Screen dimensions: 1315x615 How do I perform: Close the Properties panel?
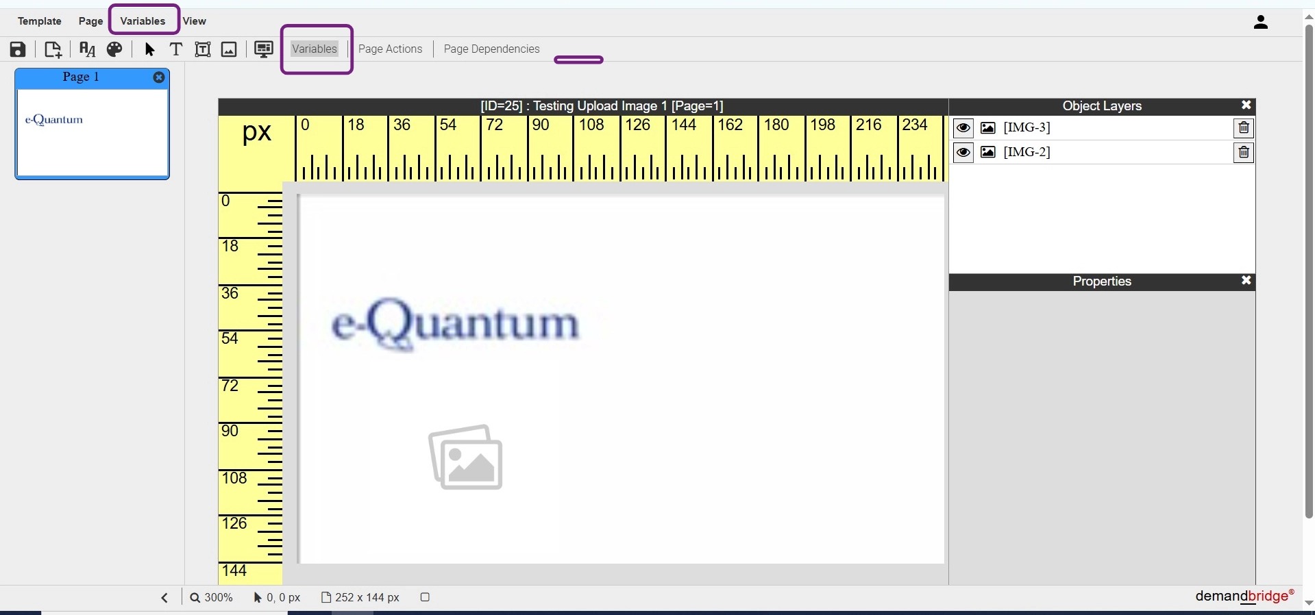click(x=1246, y=281)
